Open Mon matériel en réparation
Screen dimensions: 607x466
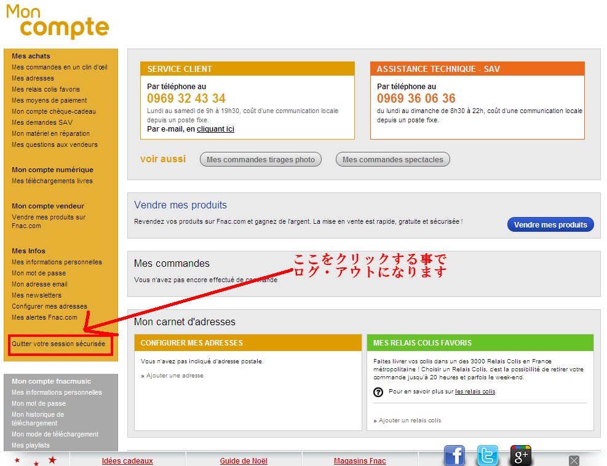click(x=50, y=133)
